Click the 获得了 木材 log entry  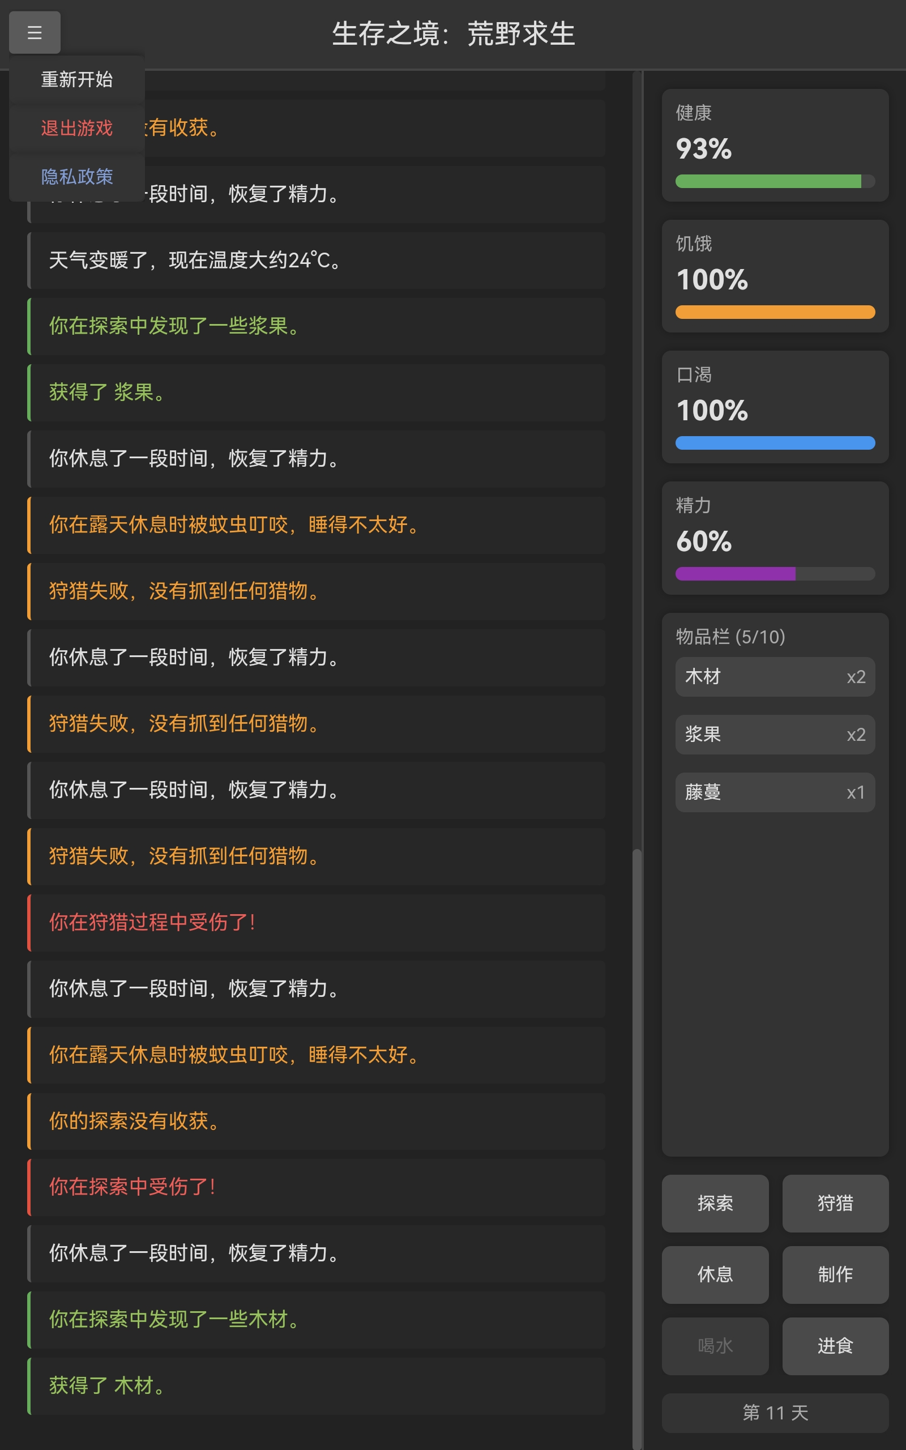(x=317, y=1385)
